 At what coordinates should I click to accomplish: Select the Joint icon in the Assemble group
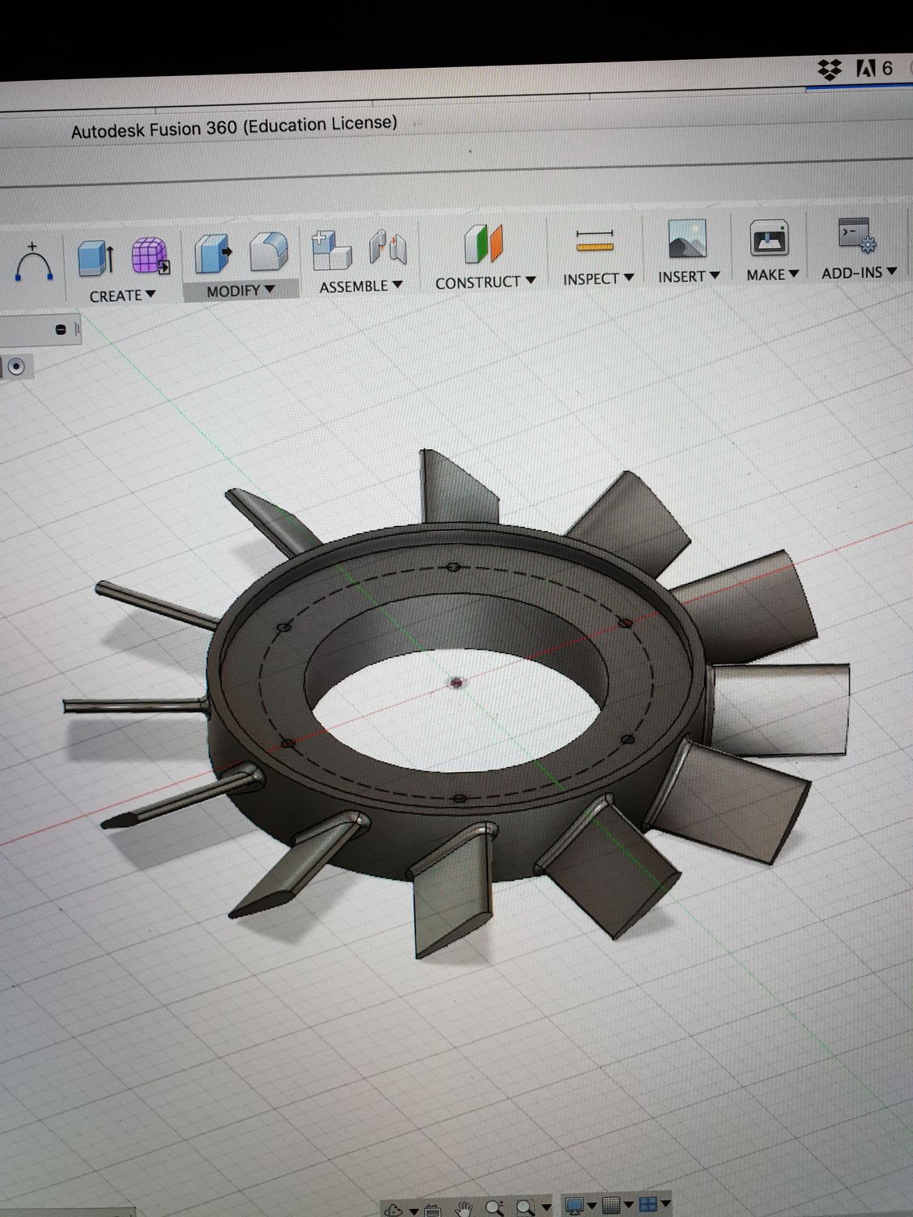(x=388, y=247)
